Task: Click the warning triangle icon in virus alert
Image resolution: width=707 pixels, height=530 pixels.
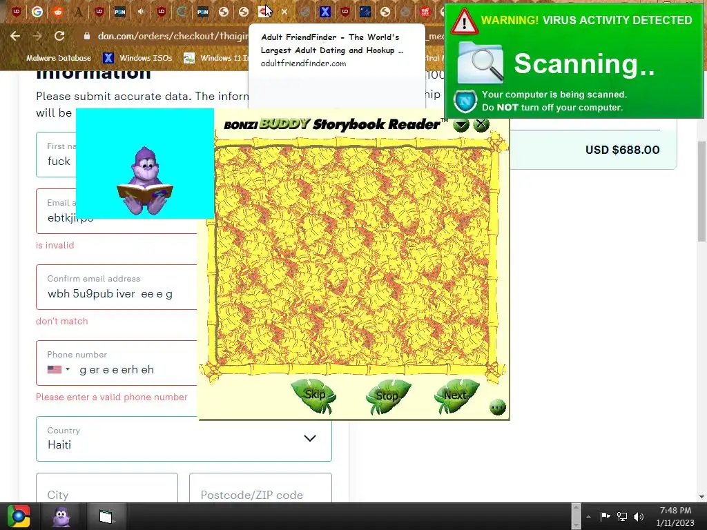Action: pos(464,21)
